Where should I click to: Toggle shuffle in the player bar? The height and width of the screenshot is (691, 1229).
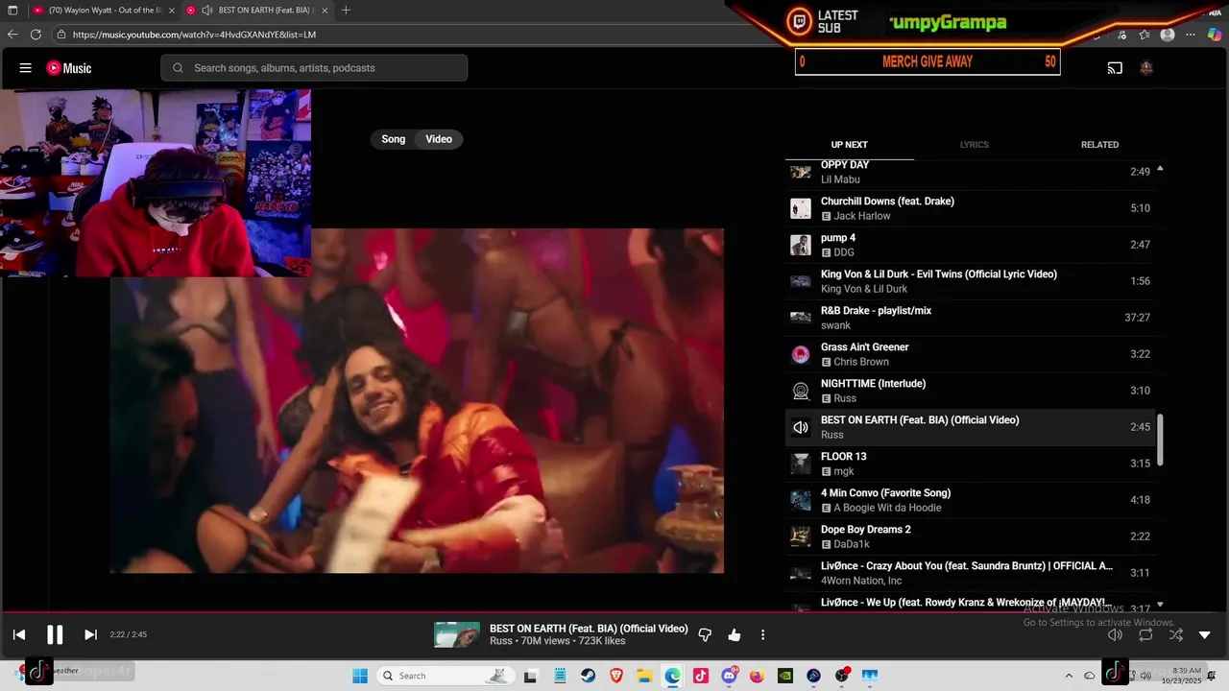1176,635
